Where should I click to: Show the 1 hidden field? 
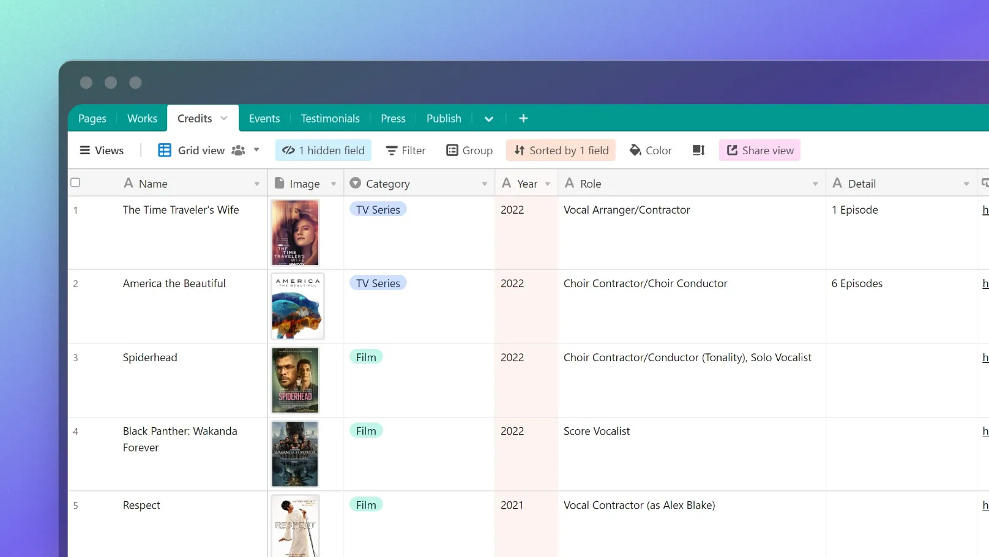click(x=323, y=150)
